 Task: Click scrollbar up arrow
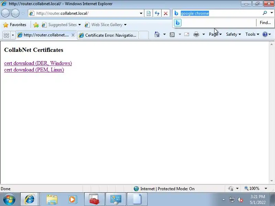[272, 44]
